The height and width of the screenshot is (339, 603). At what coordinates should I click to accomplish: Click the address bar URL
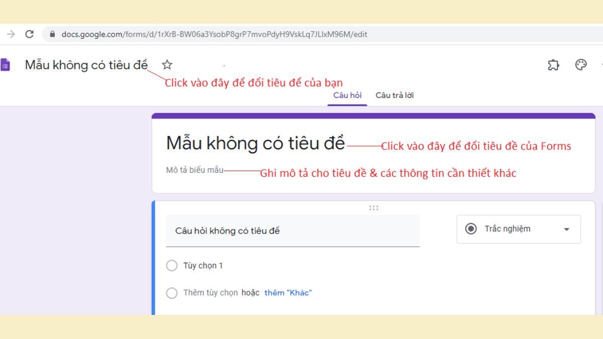pyautogui.click(x=214, y=34)
